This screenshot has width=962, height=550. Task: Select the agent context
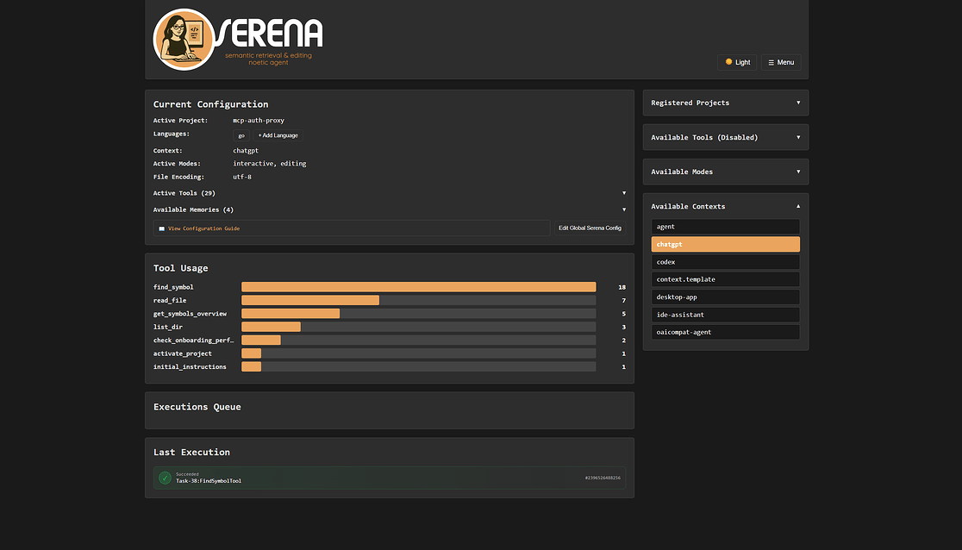[726, 227]
